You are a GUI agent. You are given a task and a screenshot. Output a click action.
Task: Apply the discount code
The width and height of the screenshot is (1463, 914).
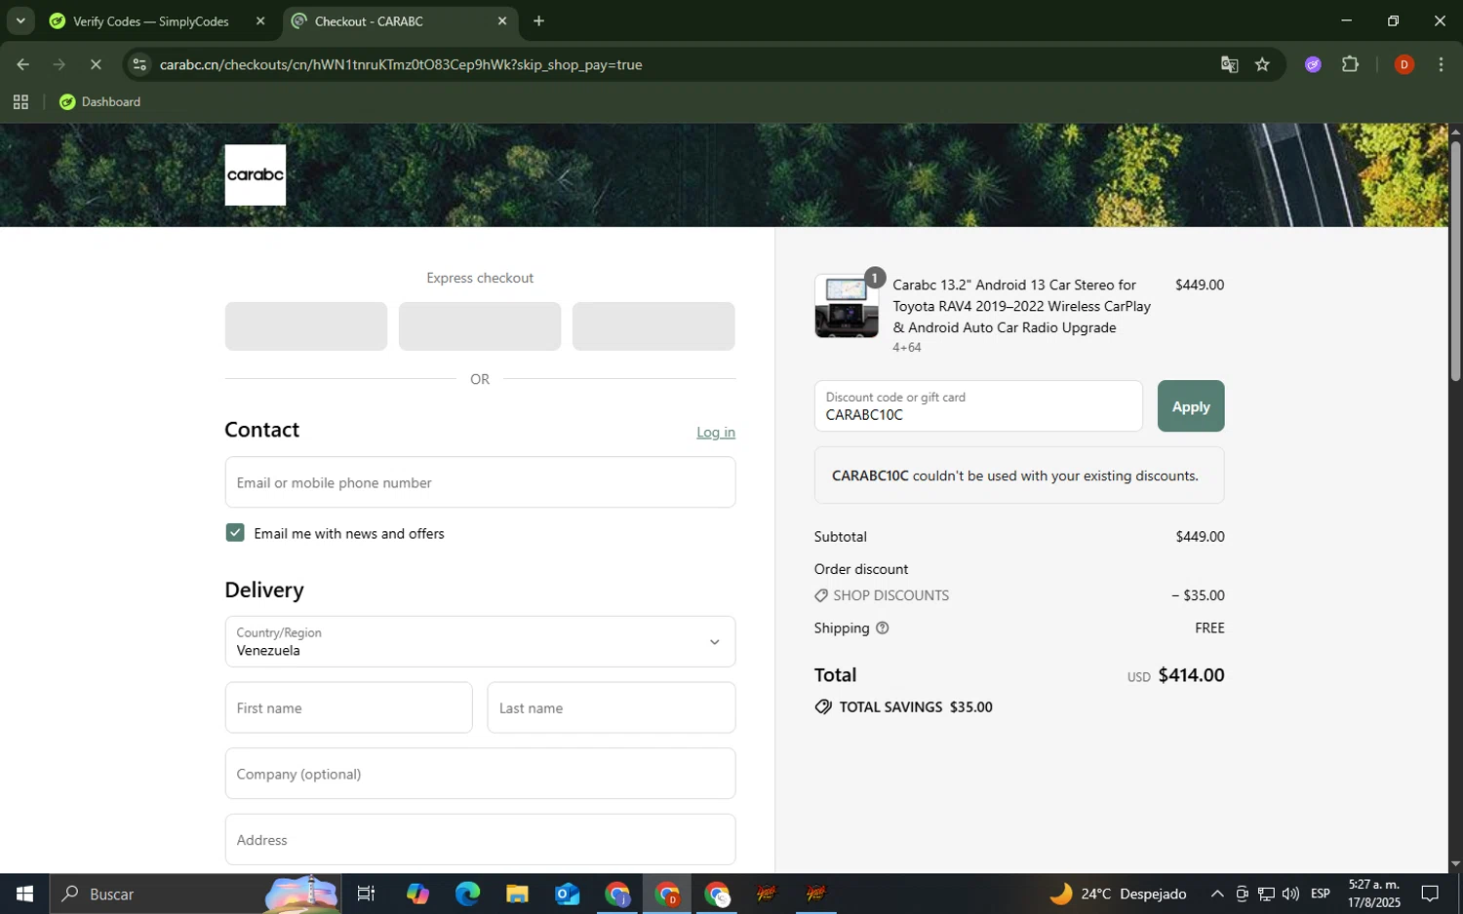click(x=1191, y=406)
